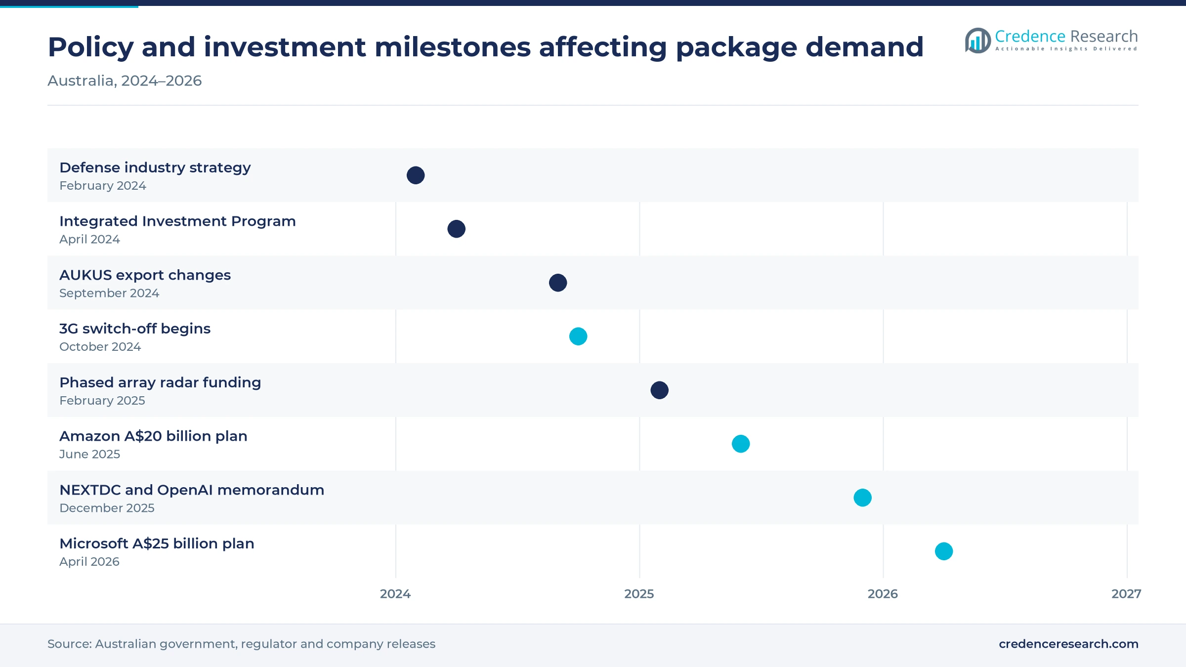Screen dimensions: 1186x667
Task: Click the 'December 2025' date text
Action: click(107, 508)
